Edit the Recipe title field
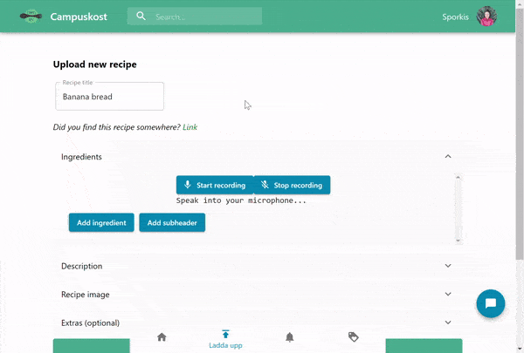Image resolution: width=524 pixels, height=353 pixels. (110, 97)
